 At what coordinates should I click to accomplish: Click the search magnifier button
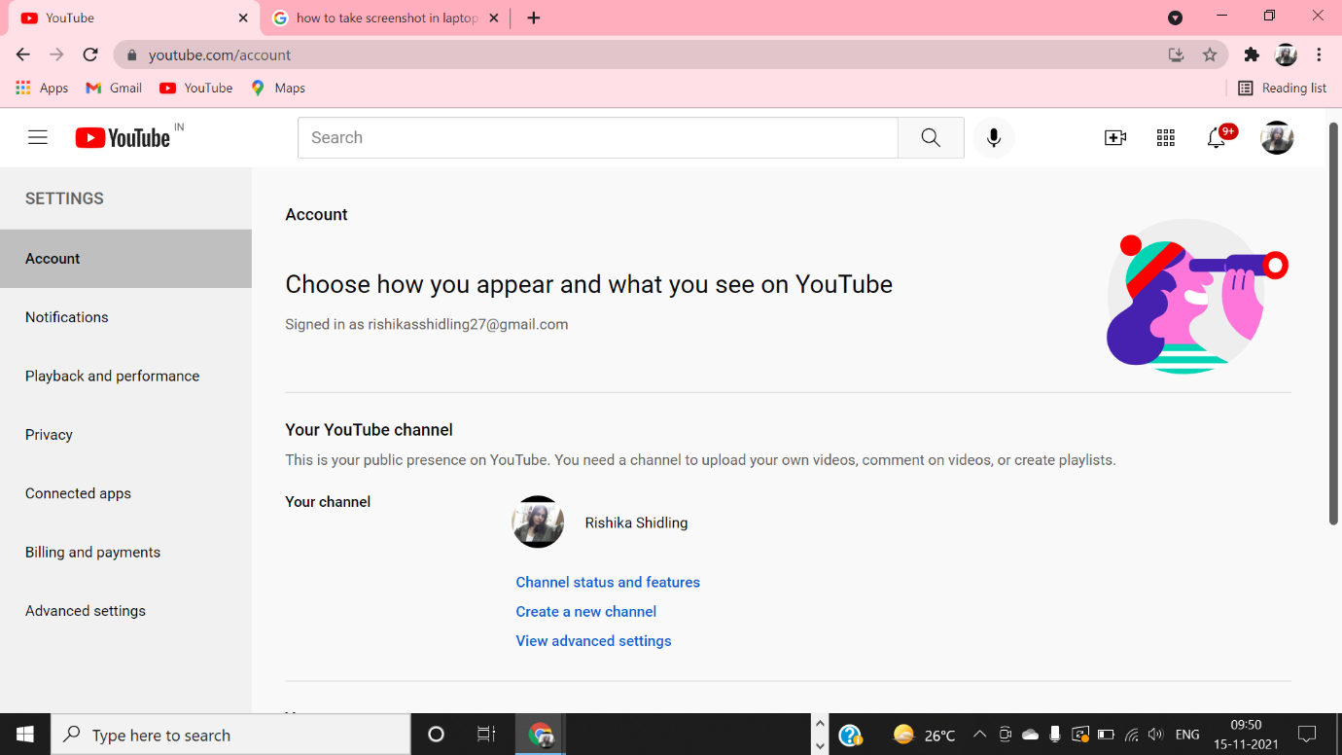tap(931, 138)
